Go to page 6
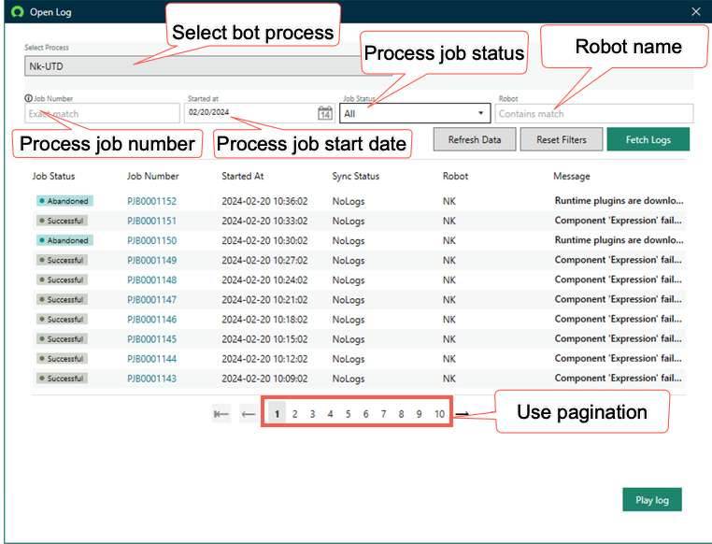712x544 pixels. (365, 414)
